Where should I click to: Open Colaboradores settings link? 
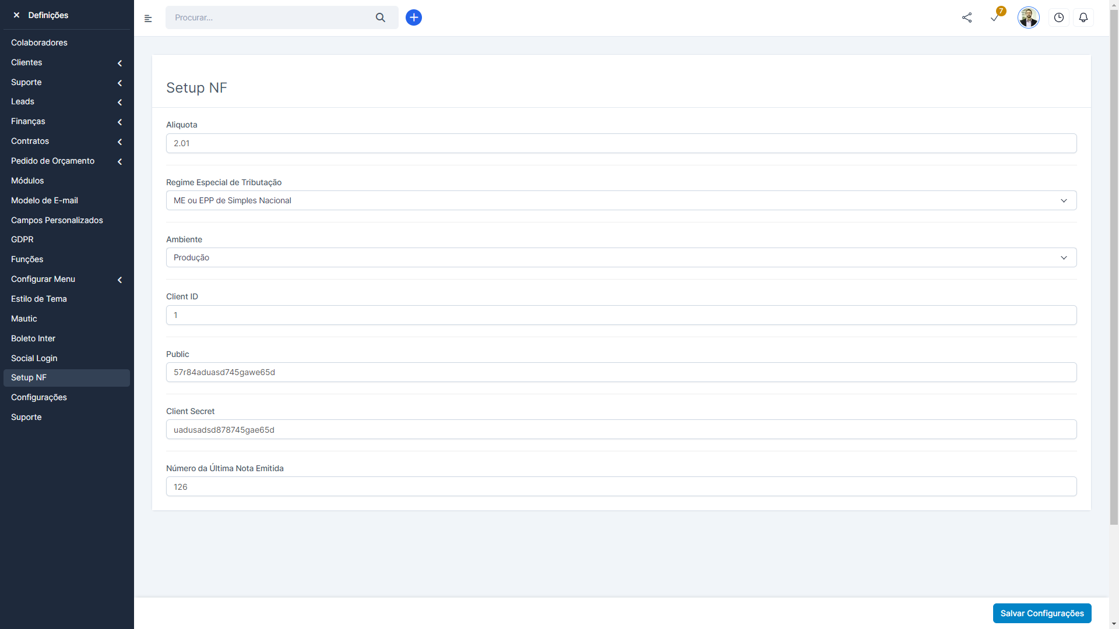click(39, 43)
